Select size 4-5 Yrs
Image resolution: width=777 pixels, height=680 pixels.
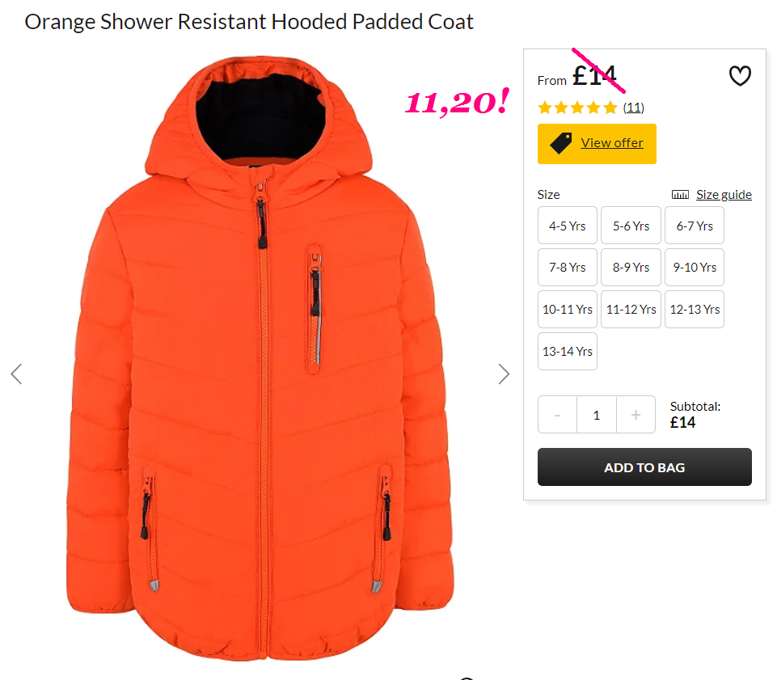(568, 226)
